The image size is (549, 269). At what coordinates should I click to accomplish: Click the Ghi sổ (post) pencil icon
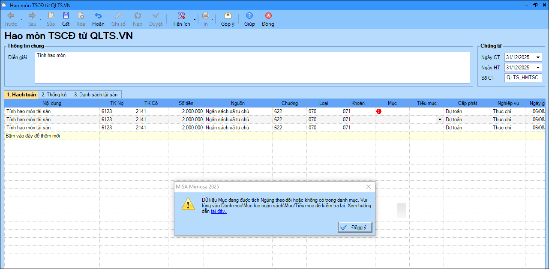[x=118, y=15]
